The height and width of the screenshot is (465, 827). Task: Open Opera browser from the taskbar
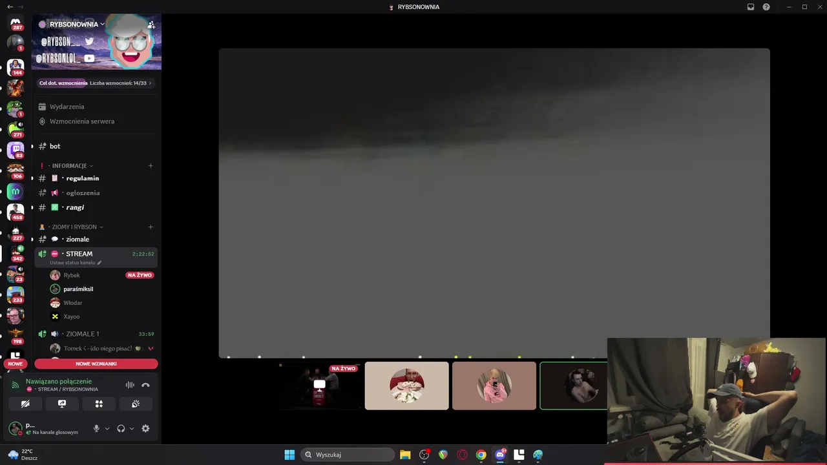tap(462, 455)
